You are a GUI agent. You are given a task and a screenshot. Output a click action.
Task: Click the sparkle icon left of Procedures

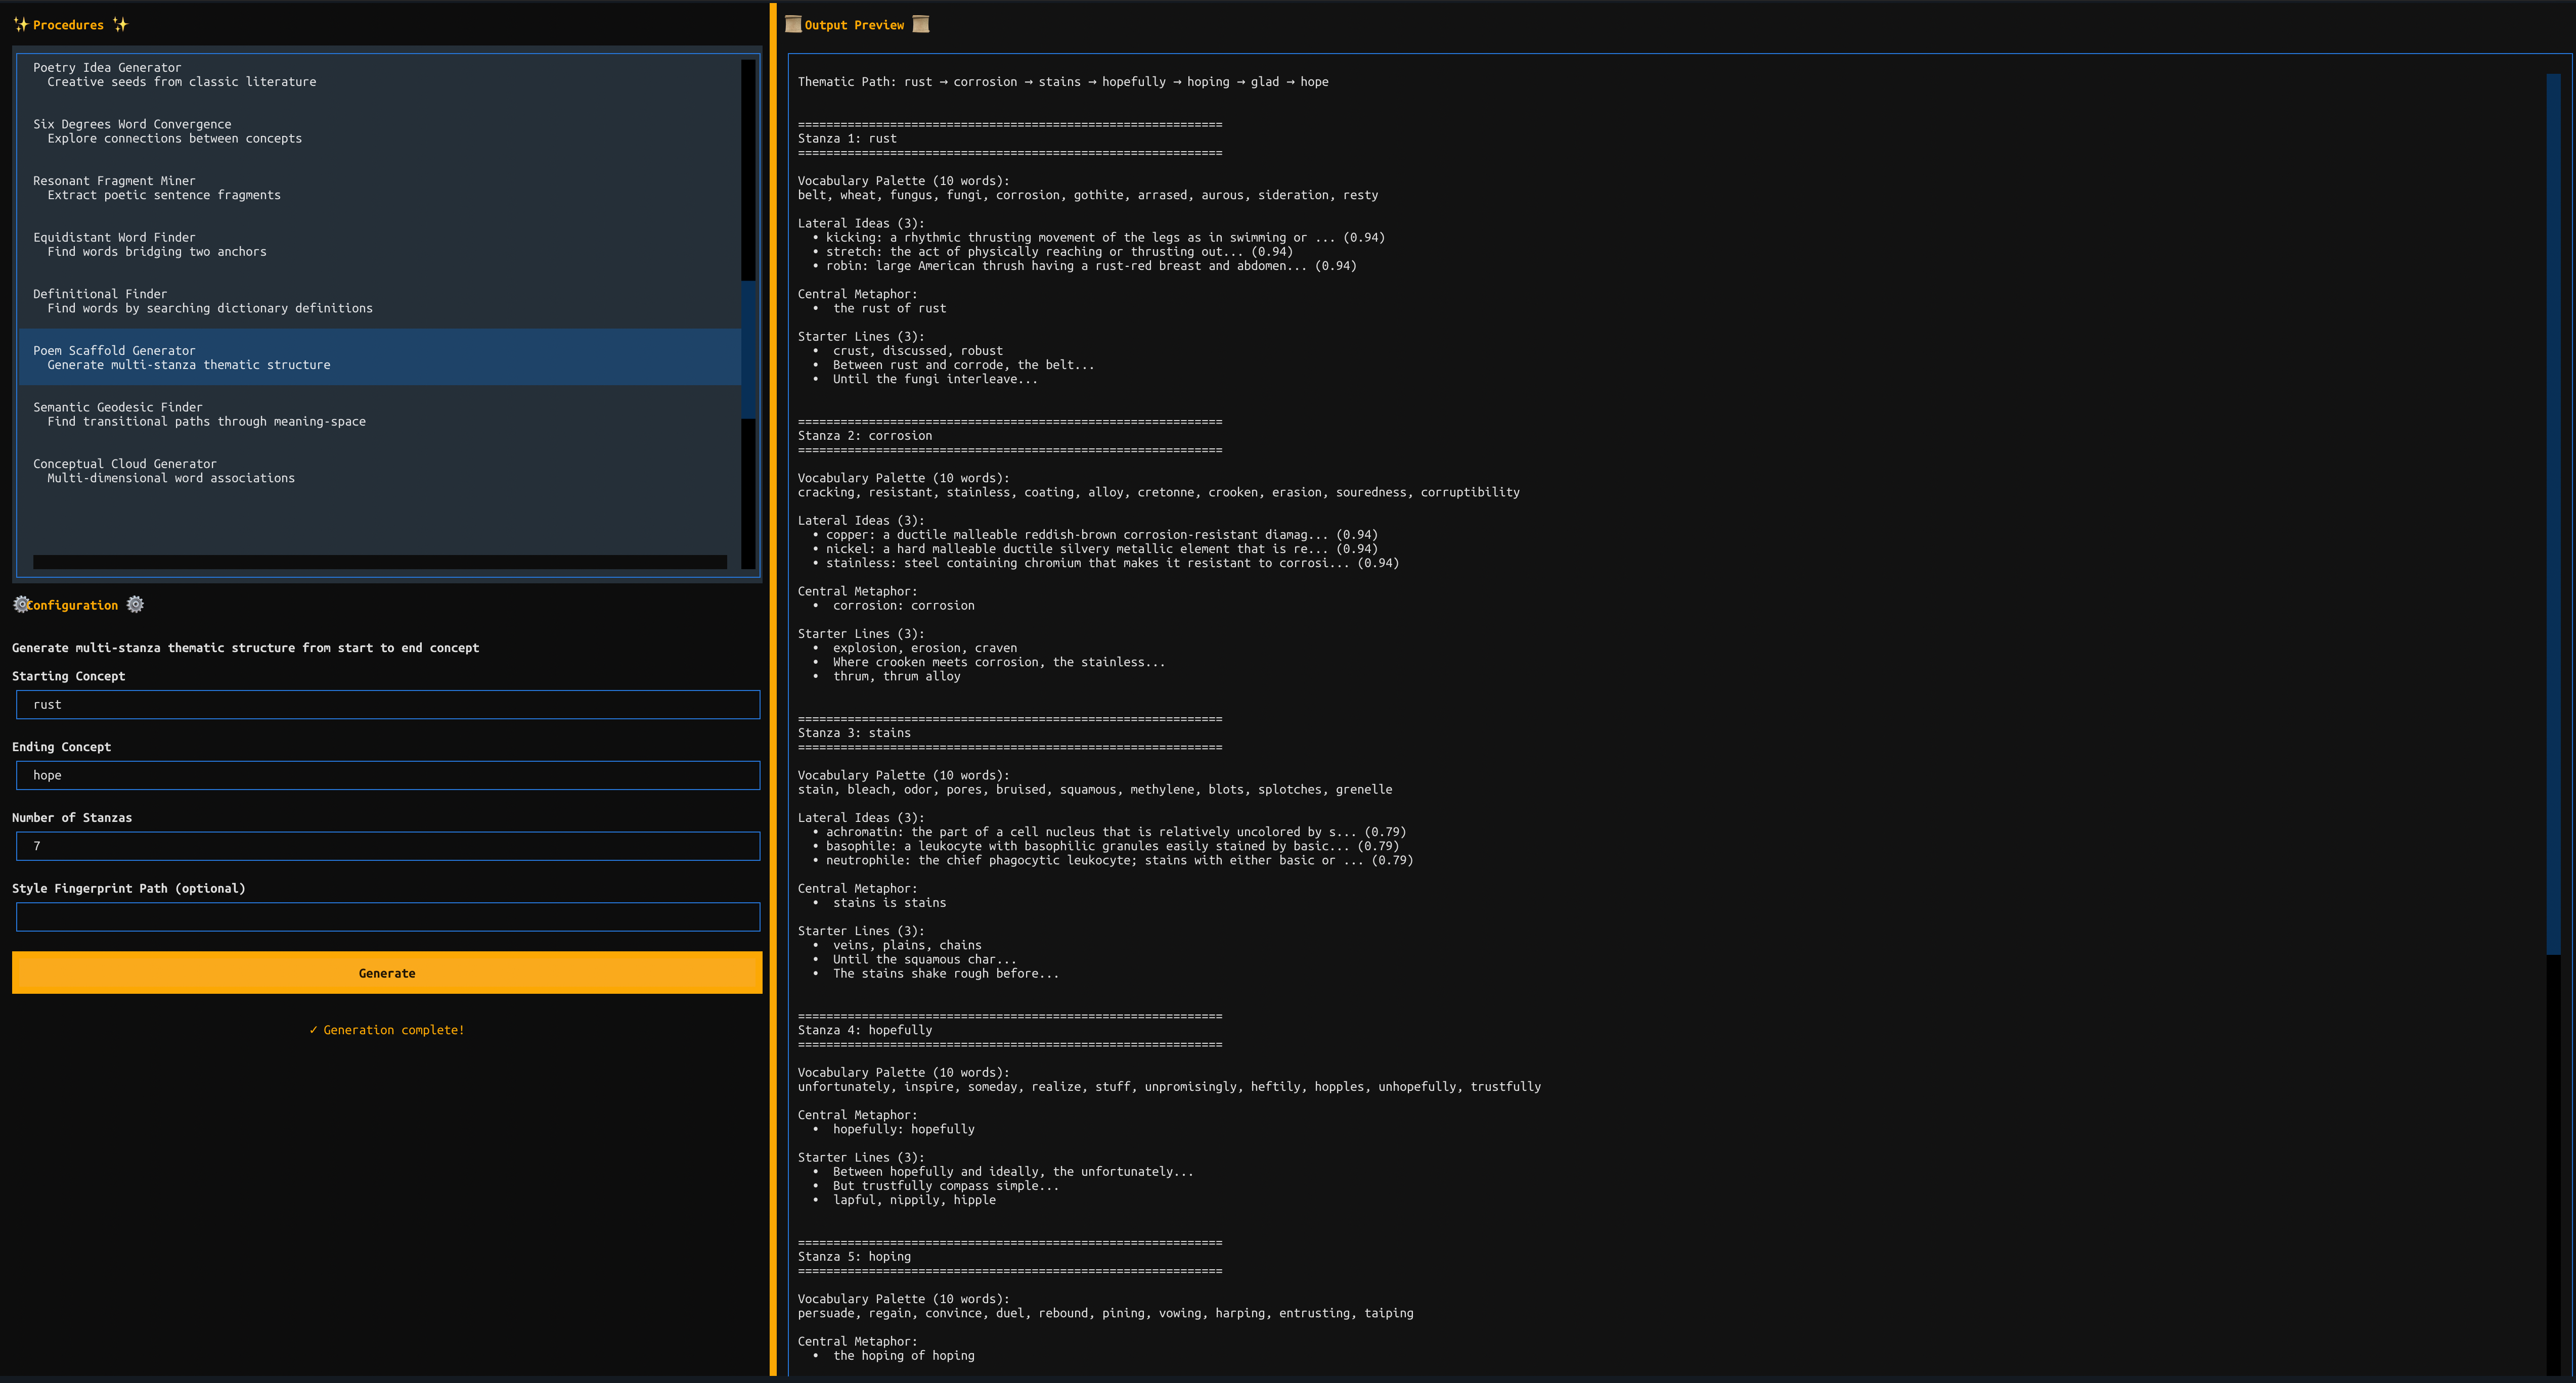(x=20, y=25)
